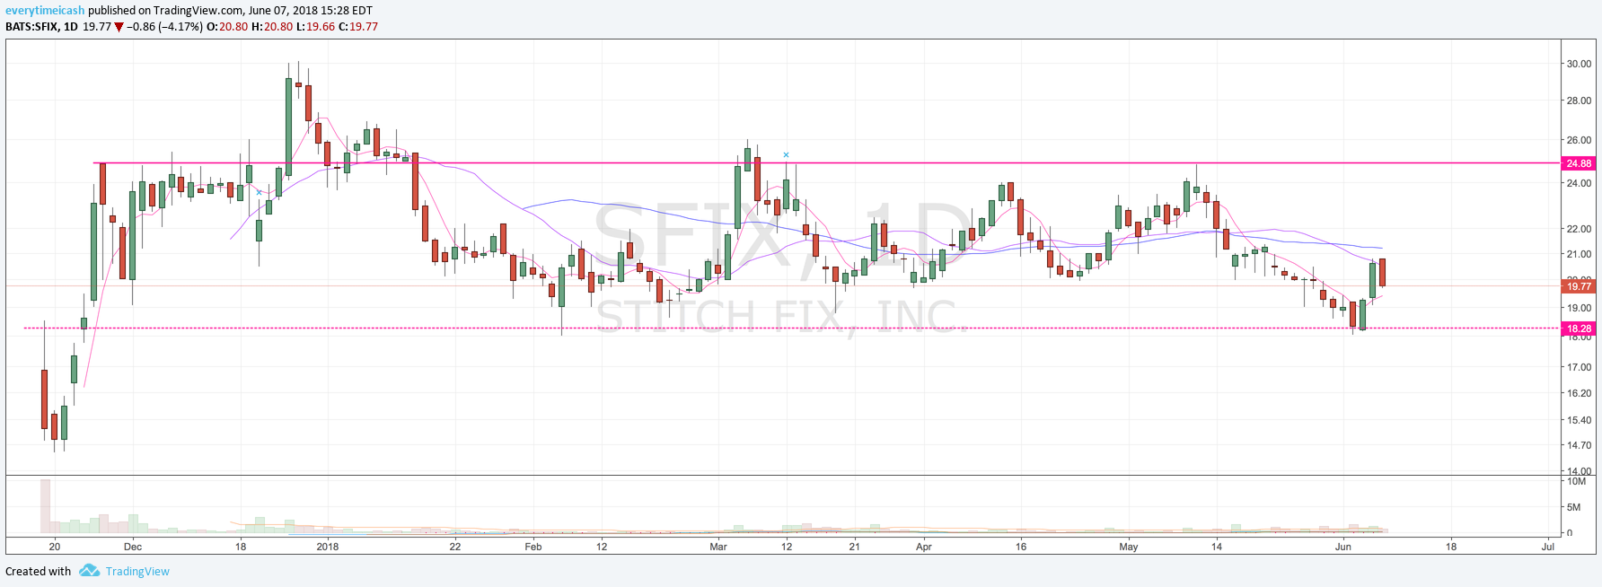
Task: Click the 16.20 price axis value
Action: (x=1579, y=393)
